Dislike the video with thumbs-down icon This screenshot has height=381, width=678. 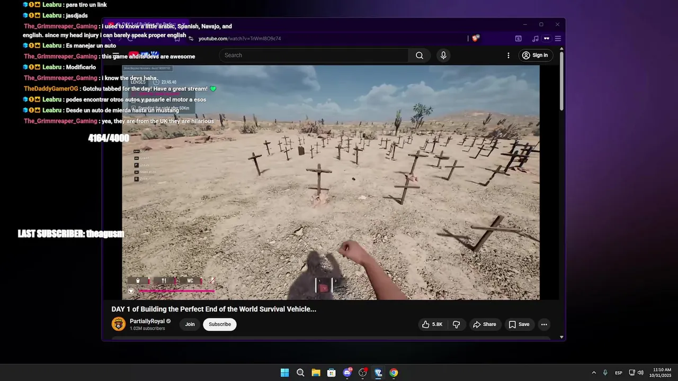pos(456,324)
